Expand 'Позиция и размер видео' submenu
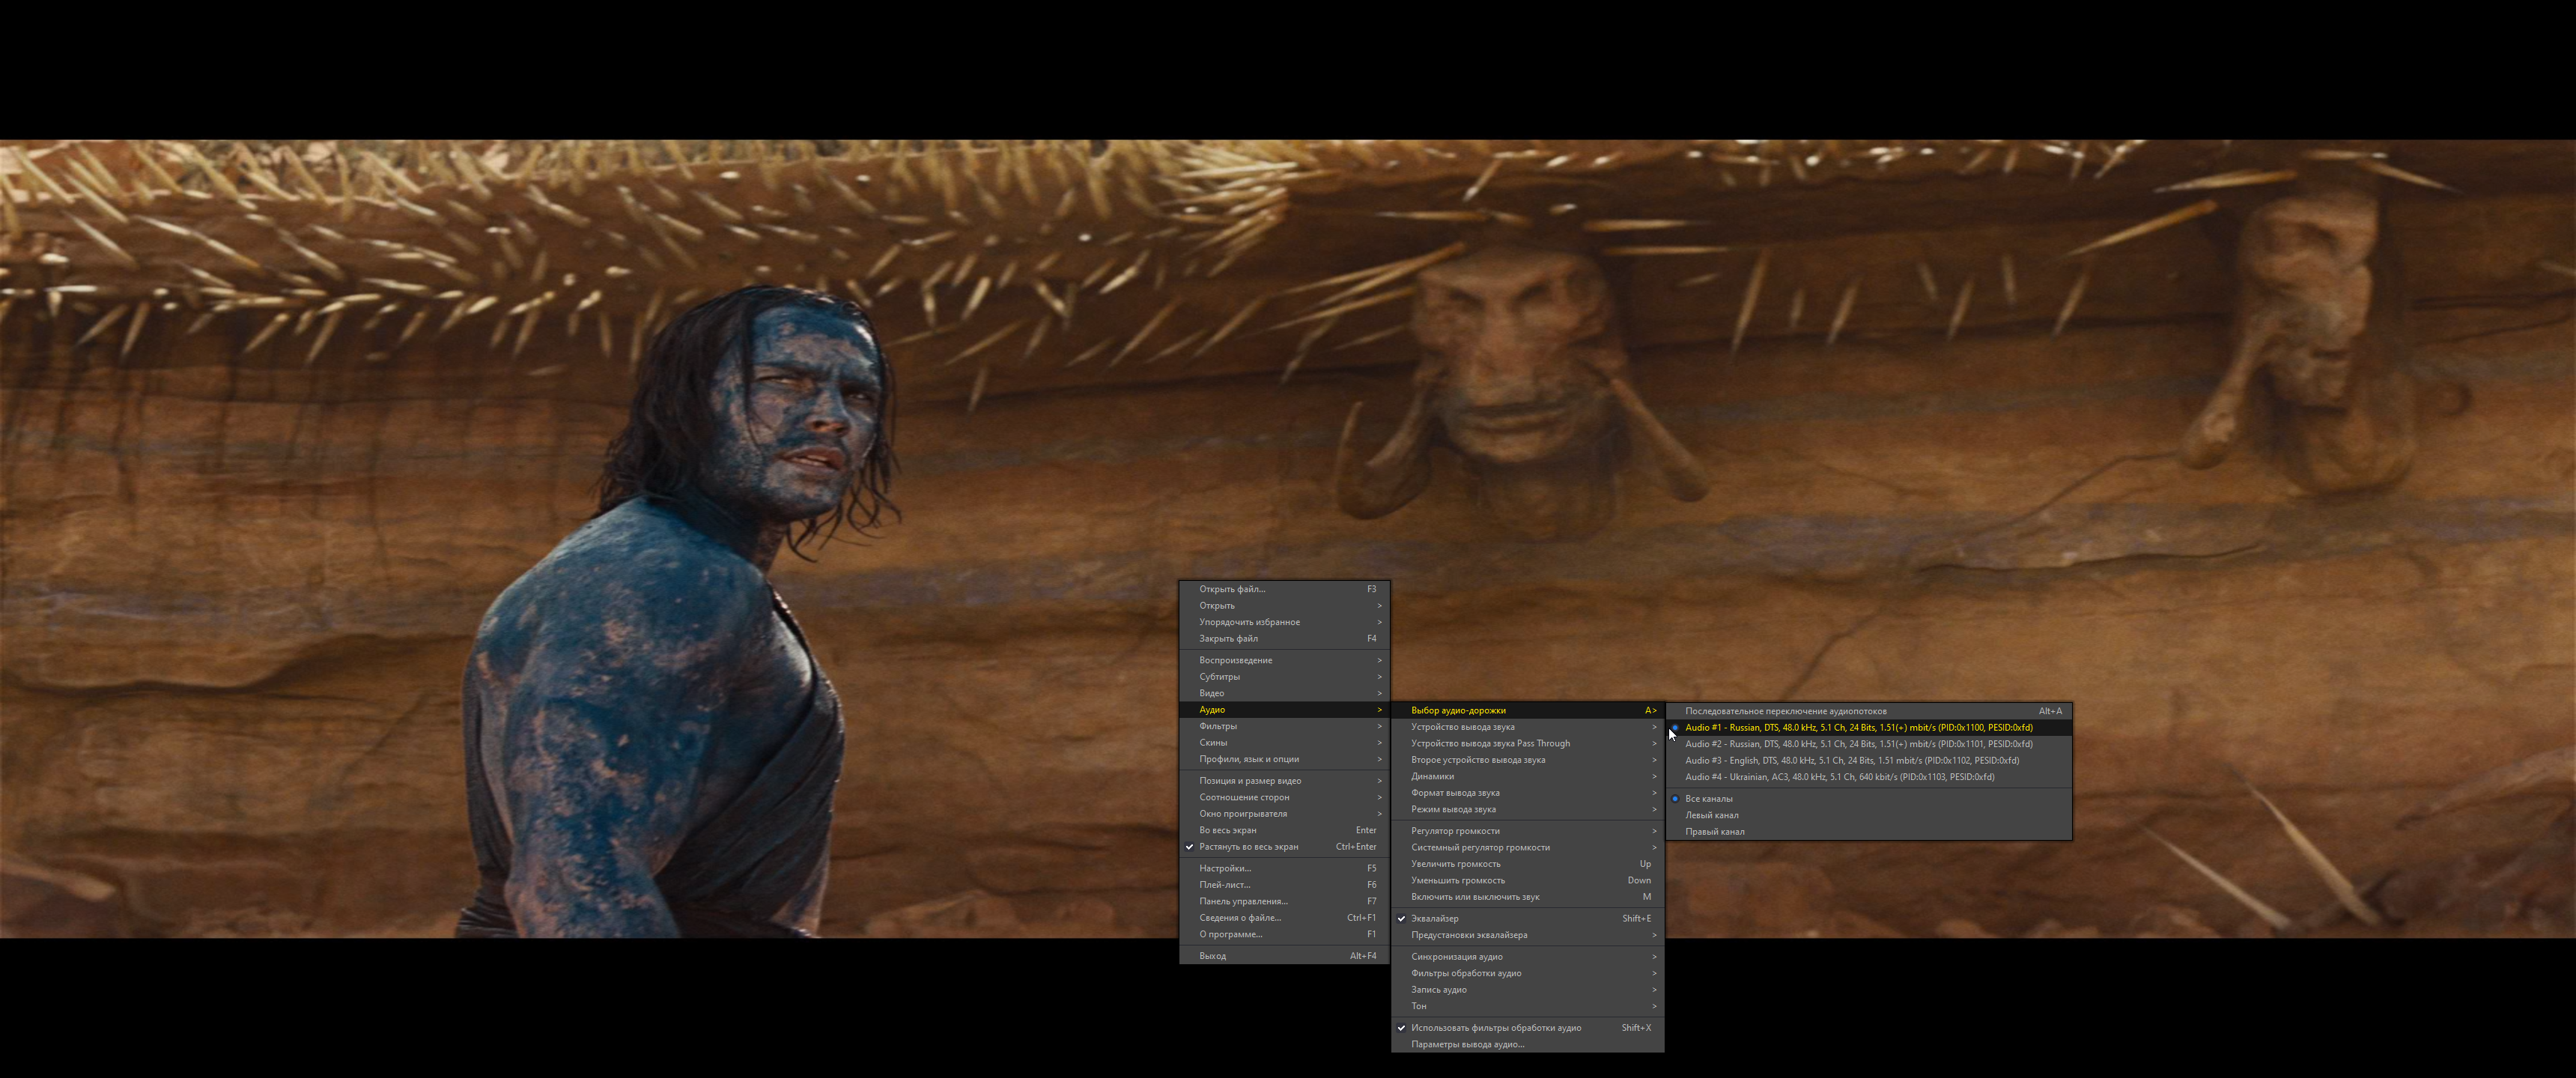The image size is (2576, 1078). coord(1285,780)
